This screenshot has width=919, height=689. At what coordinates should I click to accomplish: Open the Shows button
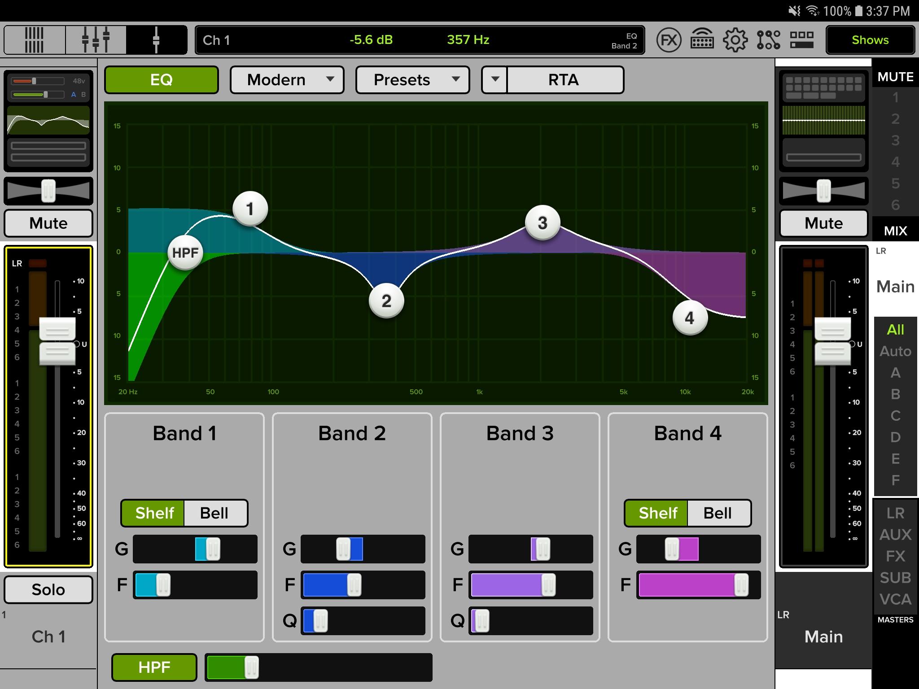pyautogui.click(x=870, y=40)
